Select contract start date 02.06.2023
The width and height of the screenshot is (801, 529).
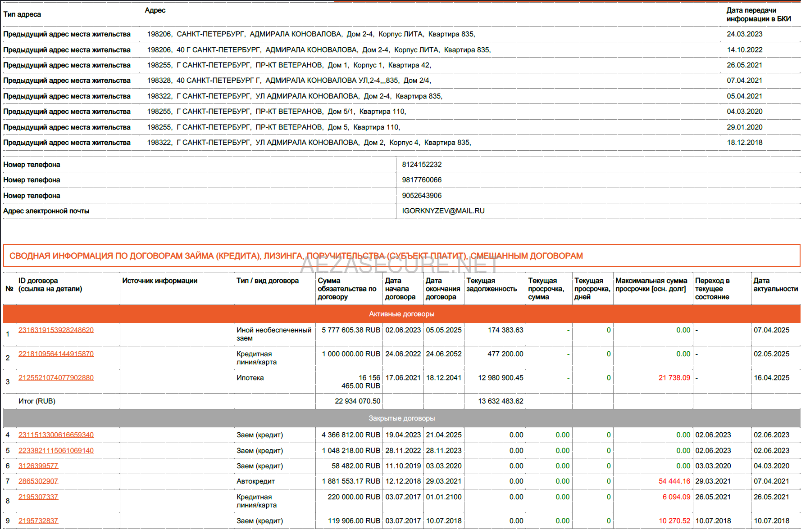(403, 330)
